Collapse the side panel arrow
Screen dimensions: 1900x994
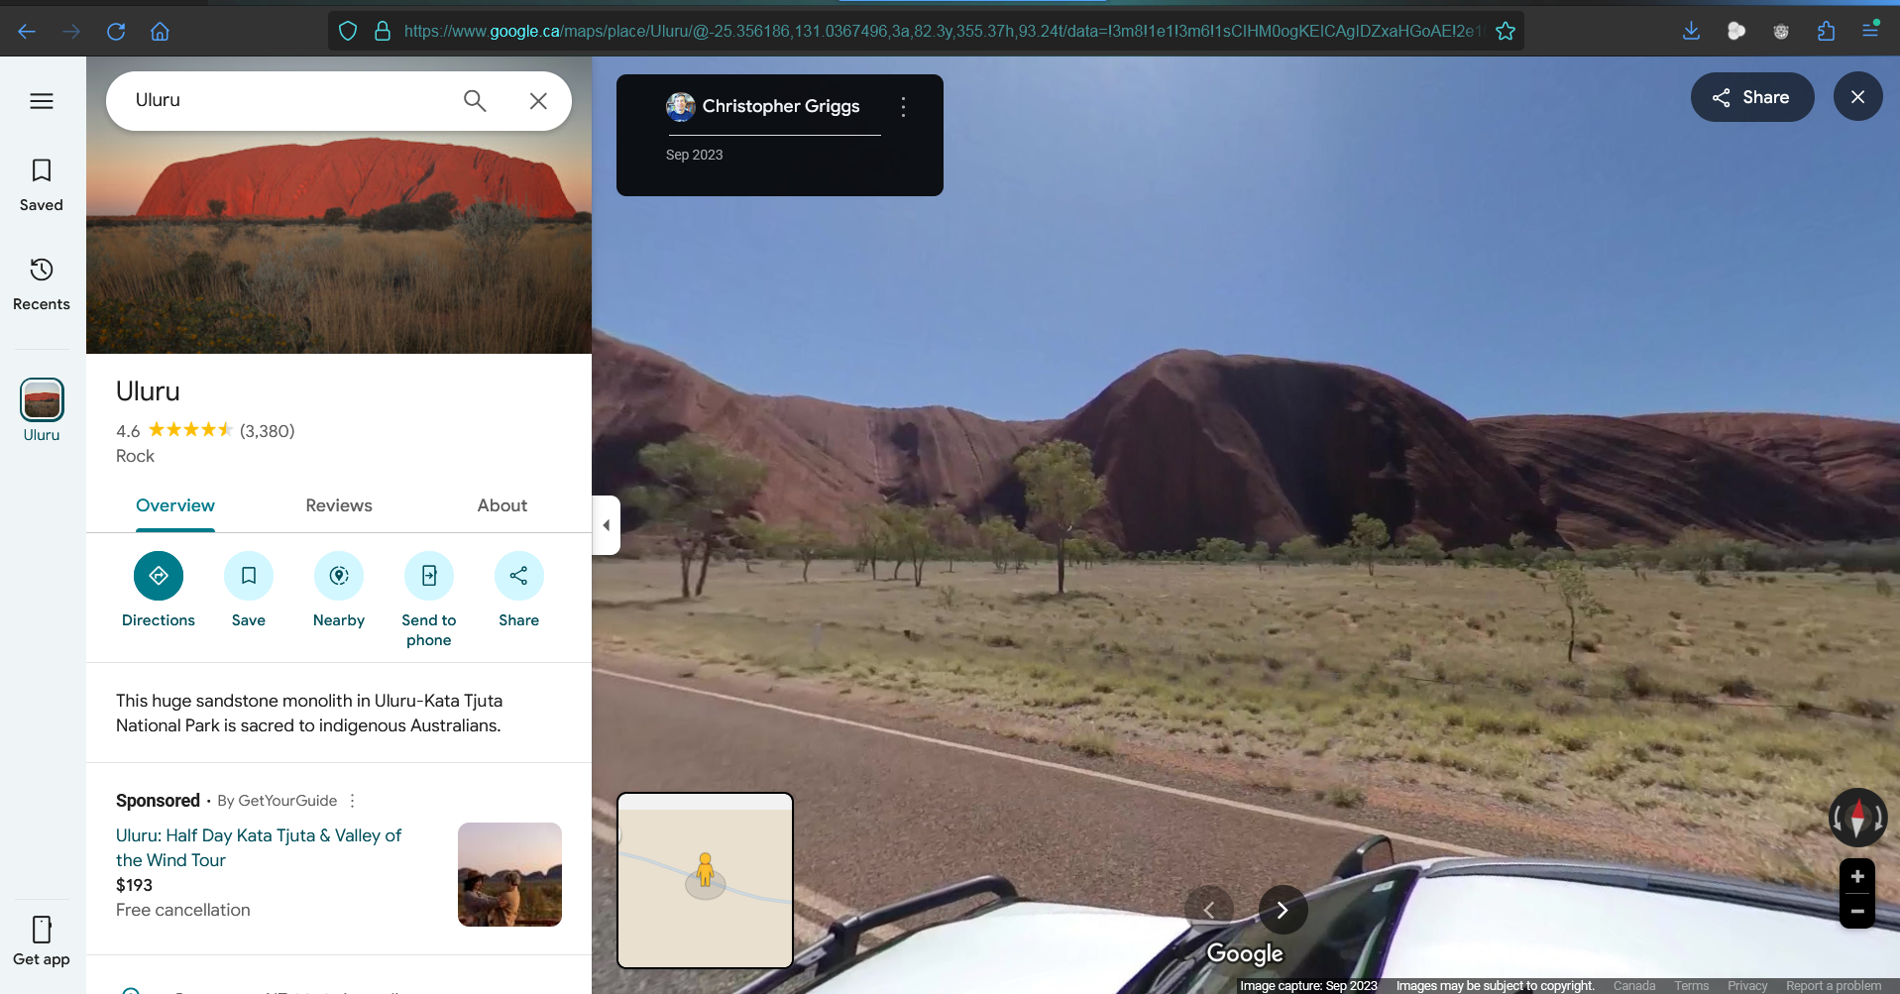[x=606, y=525]
